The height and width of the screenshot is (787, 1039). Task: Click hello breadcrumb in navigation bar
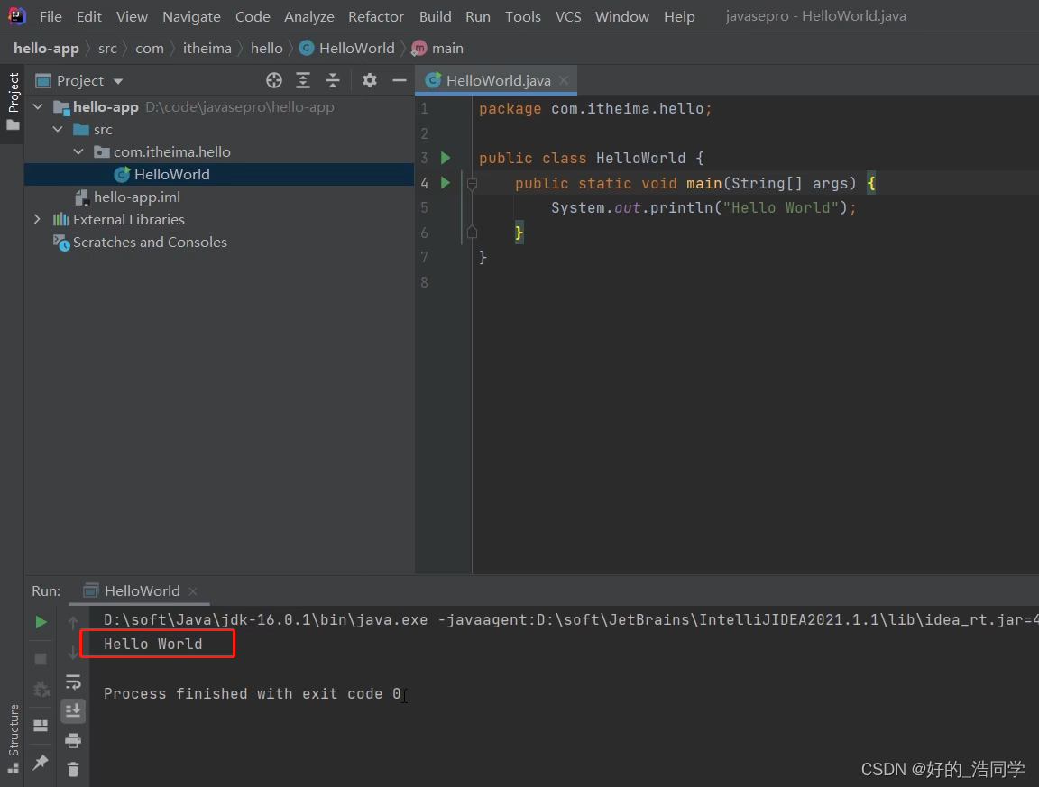click(x=266, y=49)
